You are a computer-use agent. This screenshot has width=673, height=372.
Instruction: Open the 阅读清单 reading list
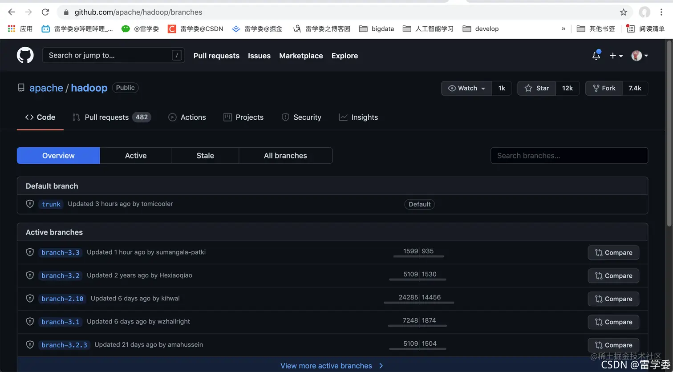click(x=646, y=28)
